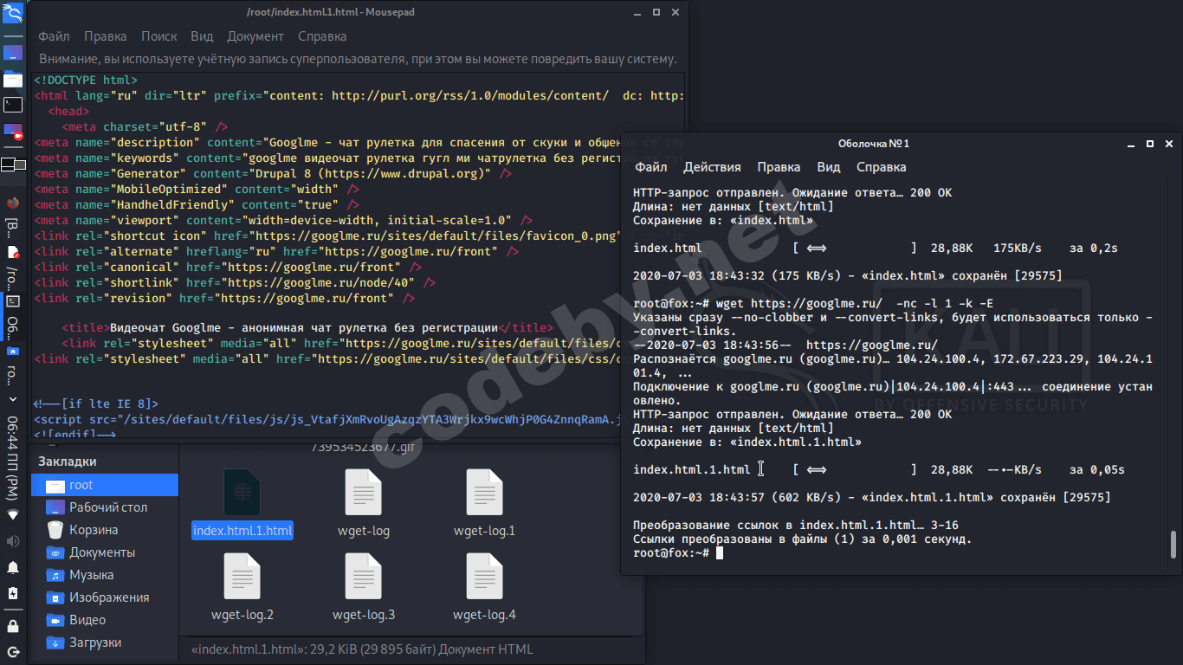Open the Документ menu in Mousepad
Image resolution: width=1183 pixels, height=665 pixels.
[x=255, y=36]
